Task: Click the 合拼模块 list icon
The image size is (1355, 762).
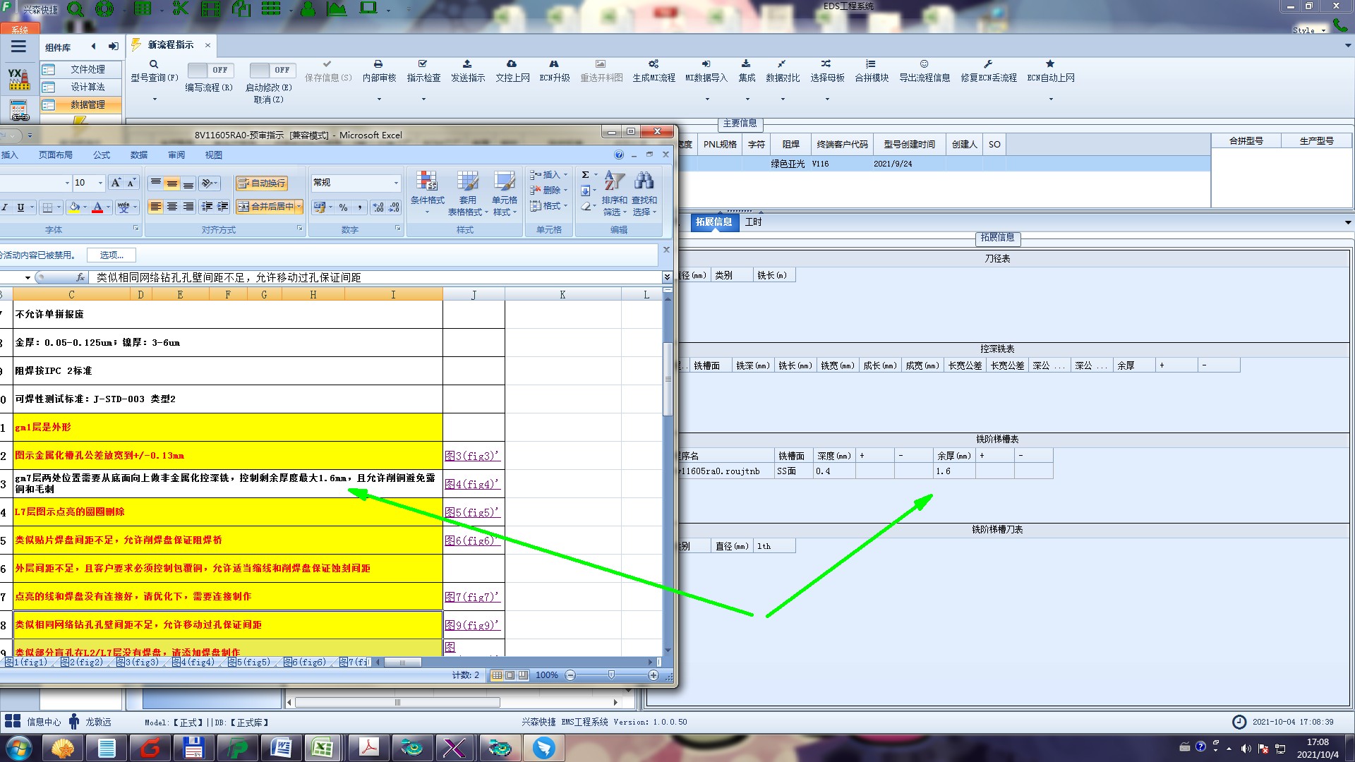Action: 871,64
